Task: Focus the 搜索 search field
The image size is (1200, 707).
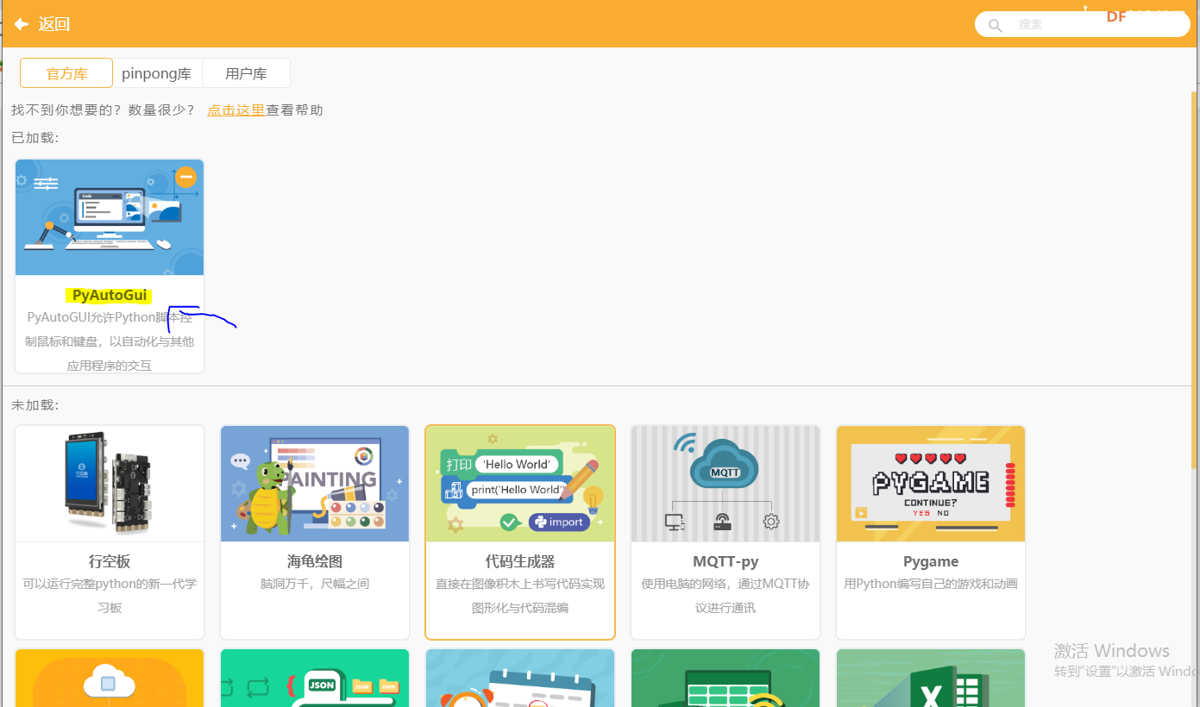Action: coord(1082,24)
